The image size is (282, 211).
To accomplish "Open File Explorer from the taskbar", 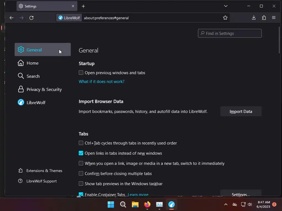I will pyautogui.click(x=135, y=204).
